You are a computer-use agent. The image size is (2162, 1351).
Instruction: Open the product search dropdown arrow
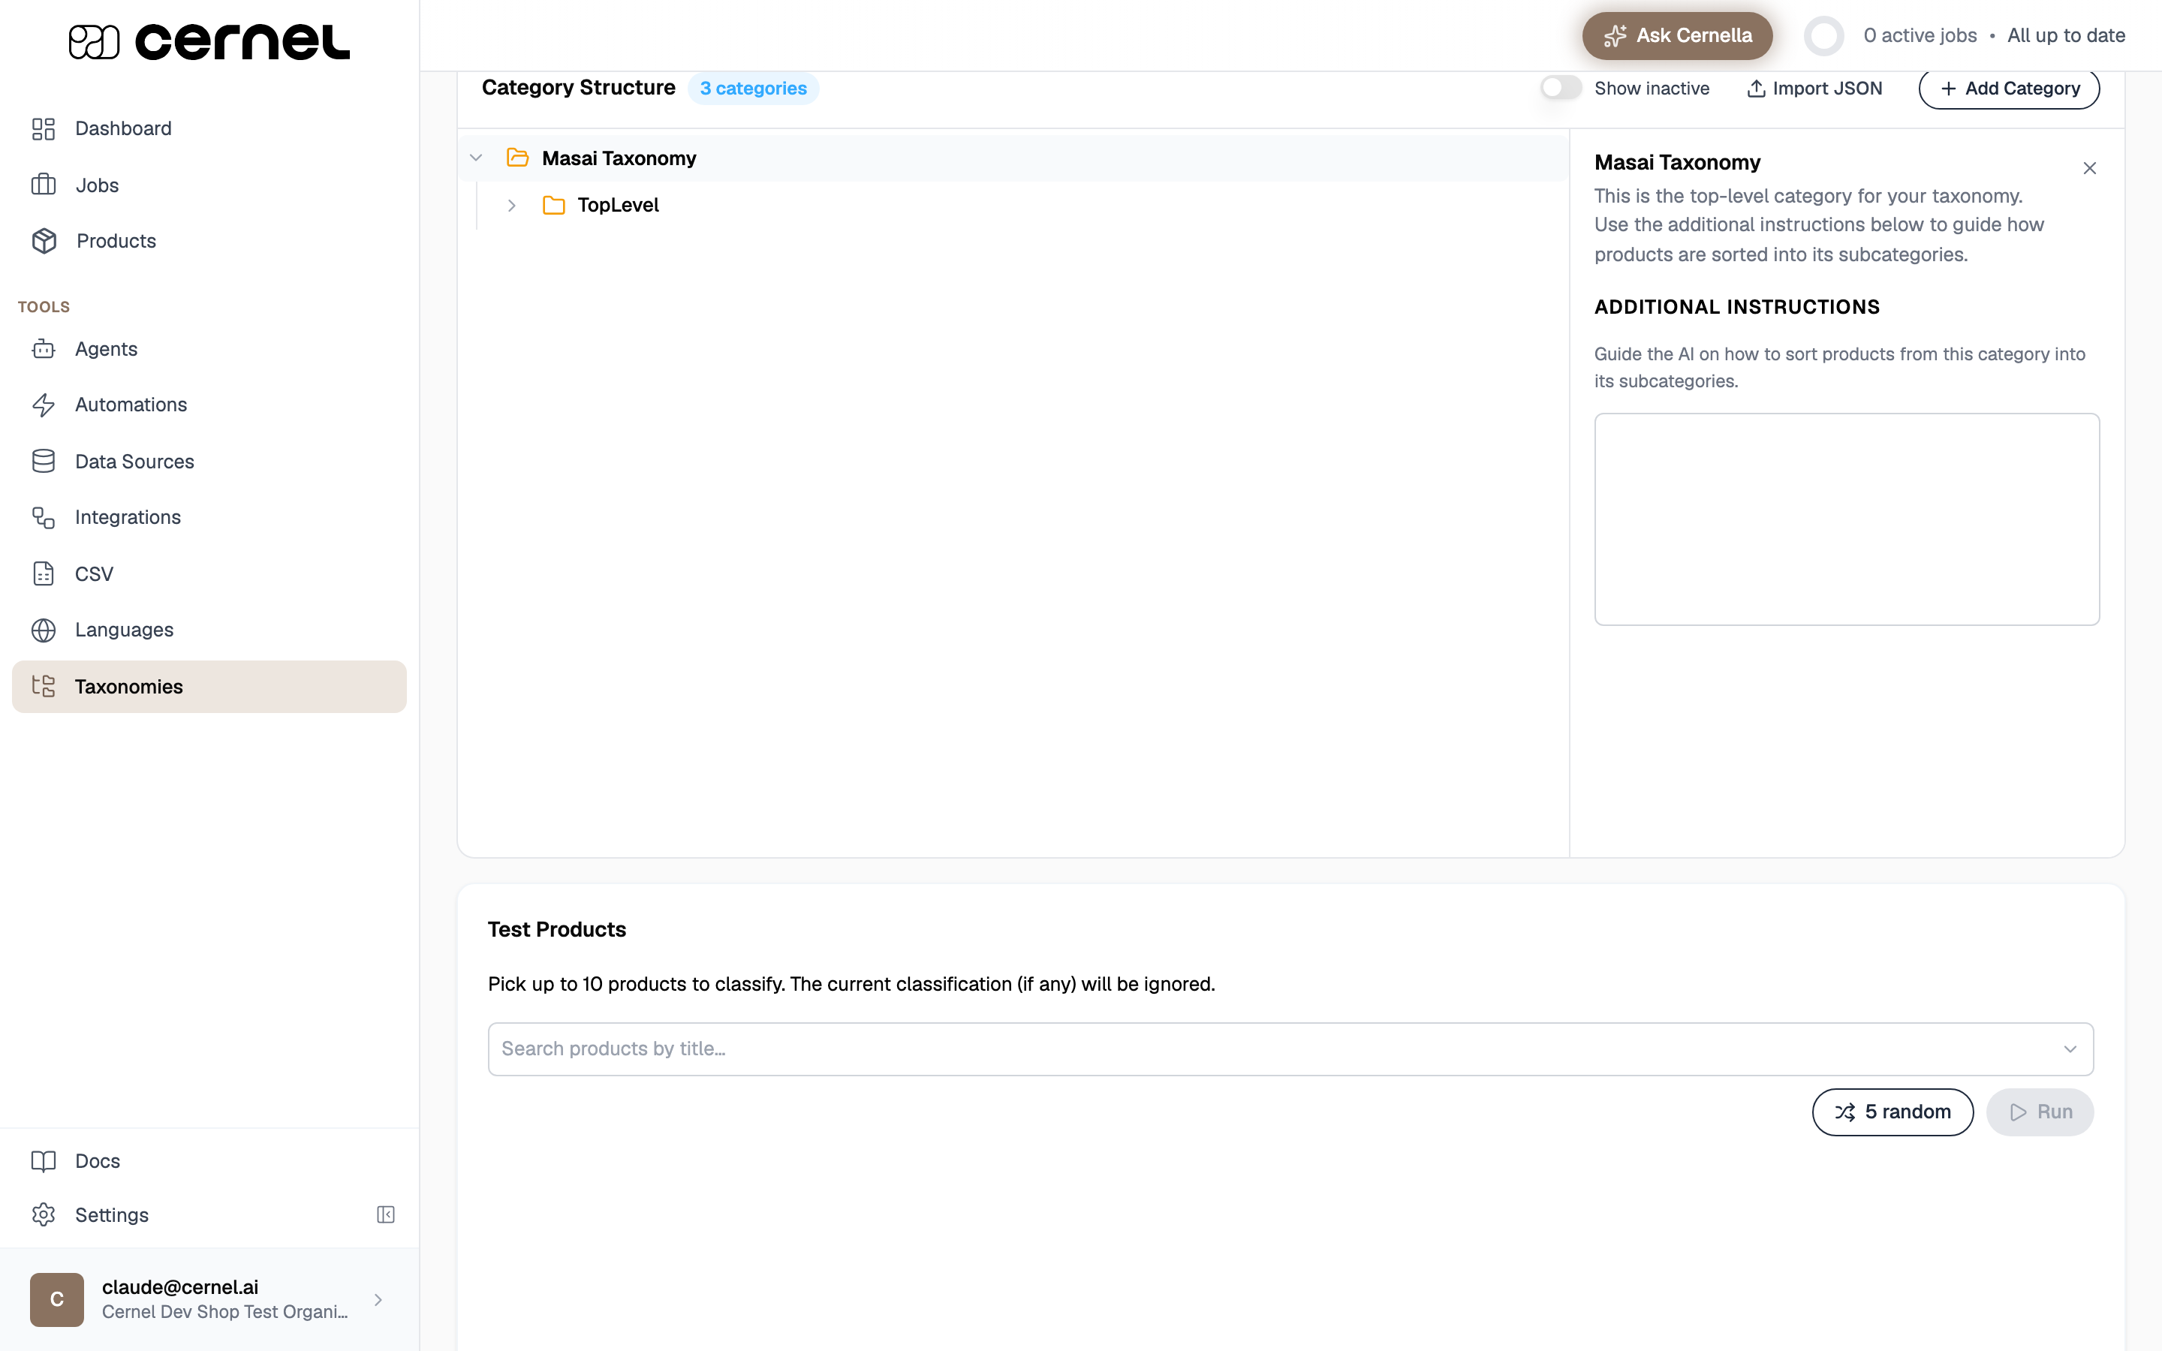[2069, 1049]
